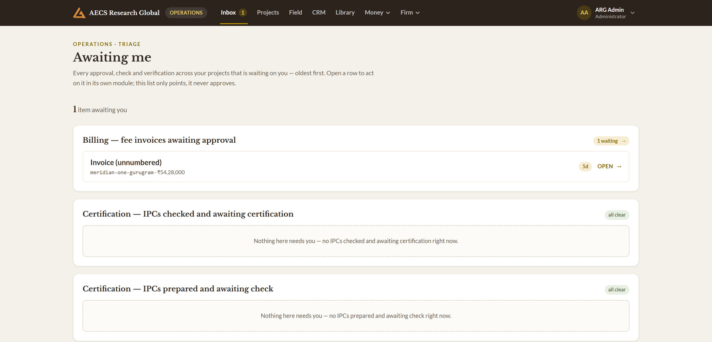Click the Awaiting me page heading

coord(112,57)
